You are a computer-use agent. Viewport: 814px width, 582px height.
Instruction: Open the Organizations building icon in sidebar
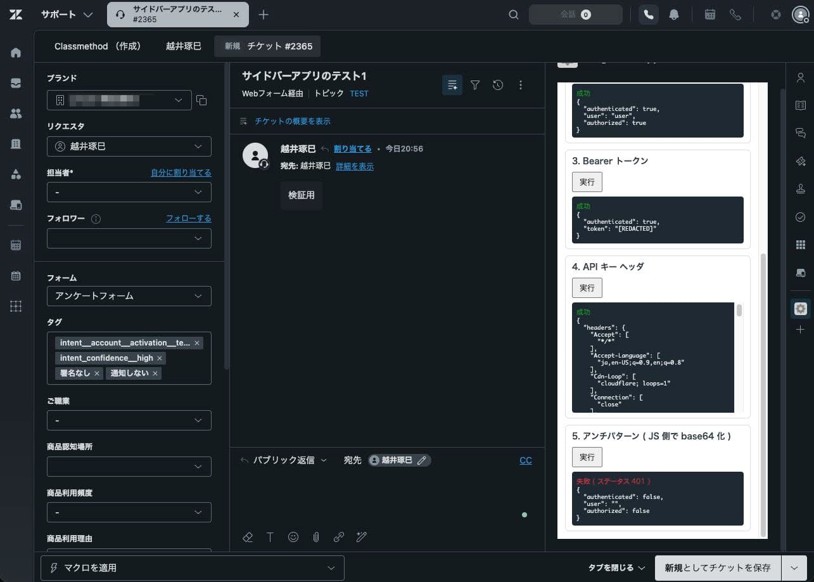[x=16, y=144]
